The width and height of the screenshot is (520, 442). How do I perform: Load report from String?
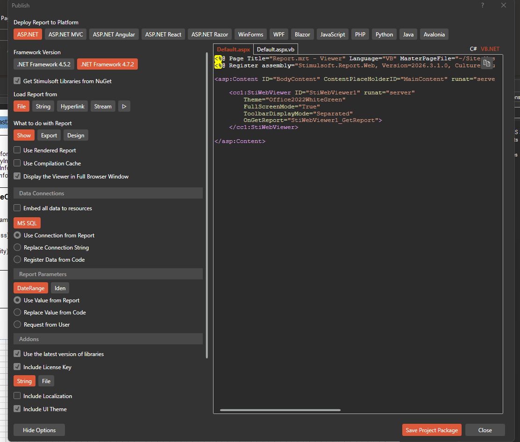(43, 107)
